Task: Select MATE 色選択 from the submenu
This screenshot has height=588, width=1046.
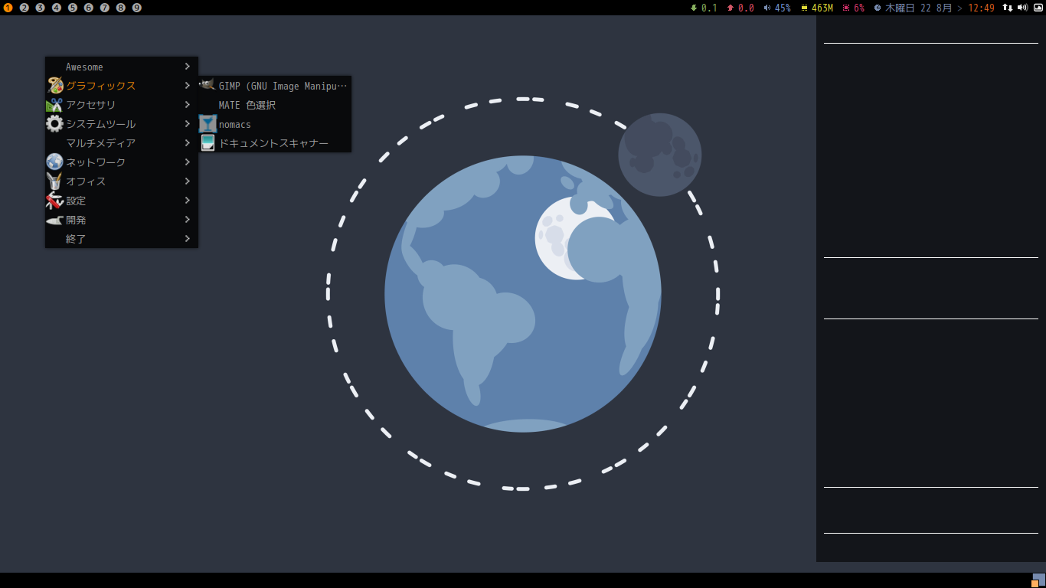Action: tap(275, 105)
